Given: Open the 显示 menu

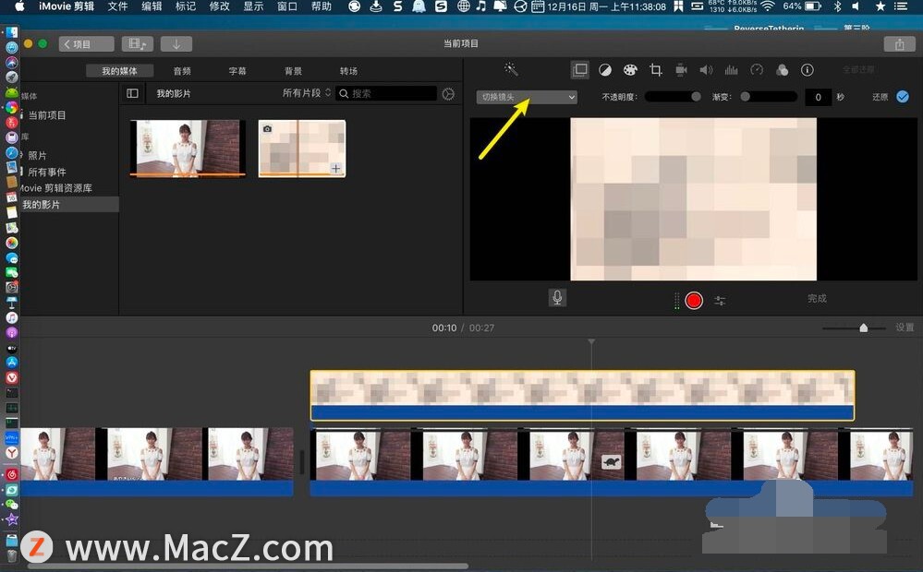Looking at the screenshot, I should tap(253, 6).
